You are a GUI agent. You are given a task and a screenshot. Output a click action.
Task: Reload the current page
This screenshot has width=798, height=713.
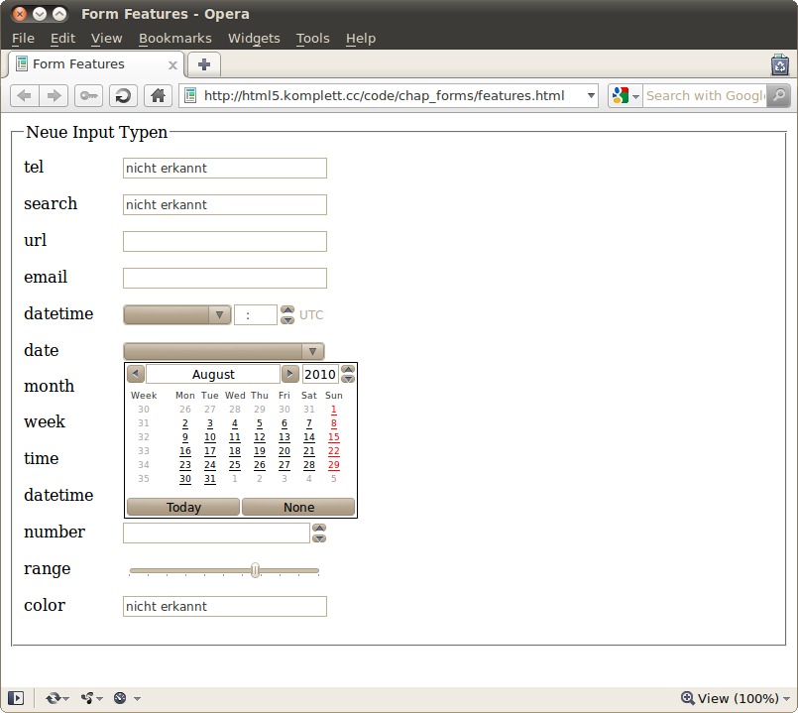[x=123, y=96]
